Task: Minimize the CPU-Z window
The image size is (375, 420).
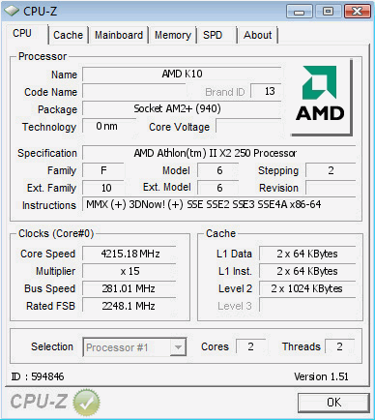Action: [299, 12]
